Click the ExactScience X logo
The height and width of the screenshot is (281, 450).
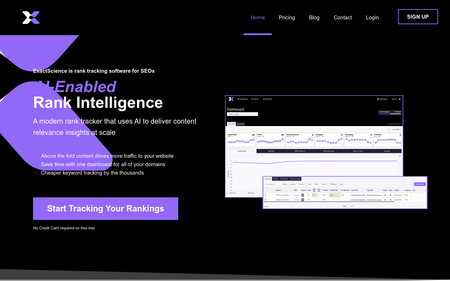click(x=31, y=18)
